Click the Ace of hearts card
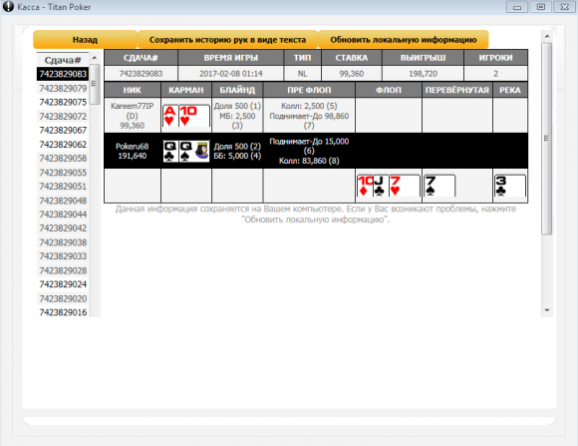Image resolution: width=578 pixels, height=446 pixels. click(170, 116)
